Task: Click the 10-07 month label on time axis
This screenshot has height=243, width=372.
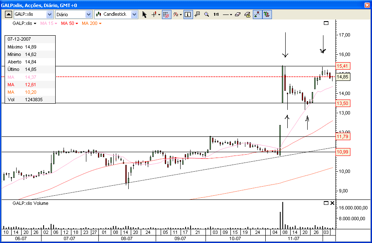Action: tap(235, 238)
